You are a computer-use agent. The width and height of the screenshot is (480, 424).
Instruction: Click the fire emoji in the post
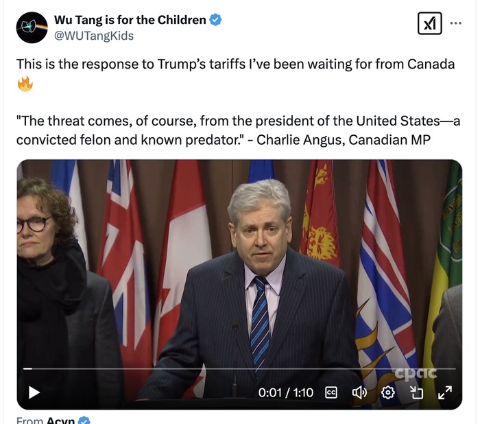tap(25, 84)
